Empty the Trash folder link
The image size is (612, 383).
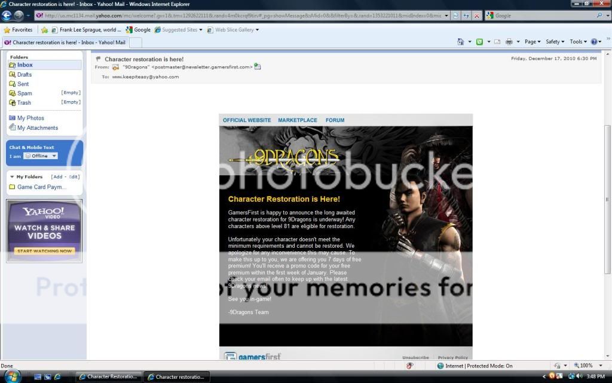[x=71, y=102]
